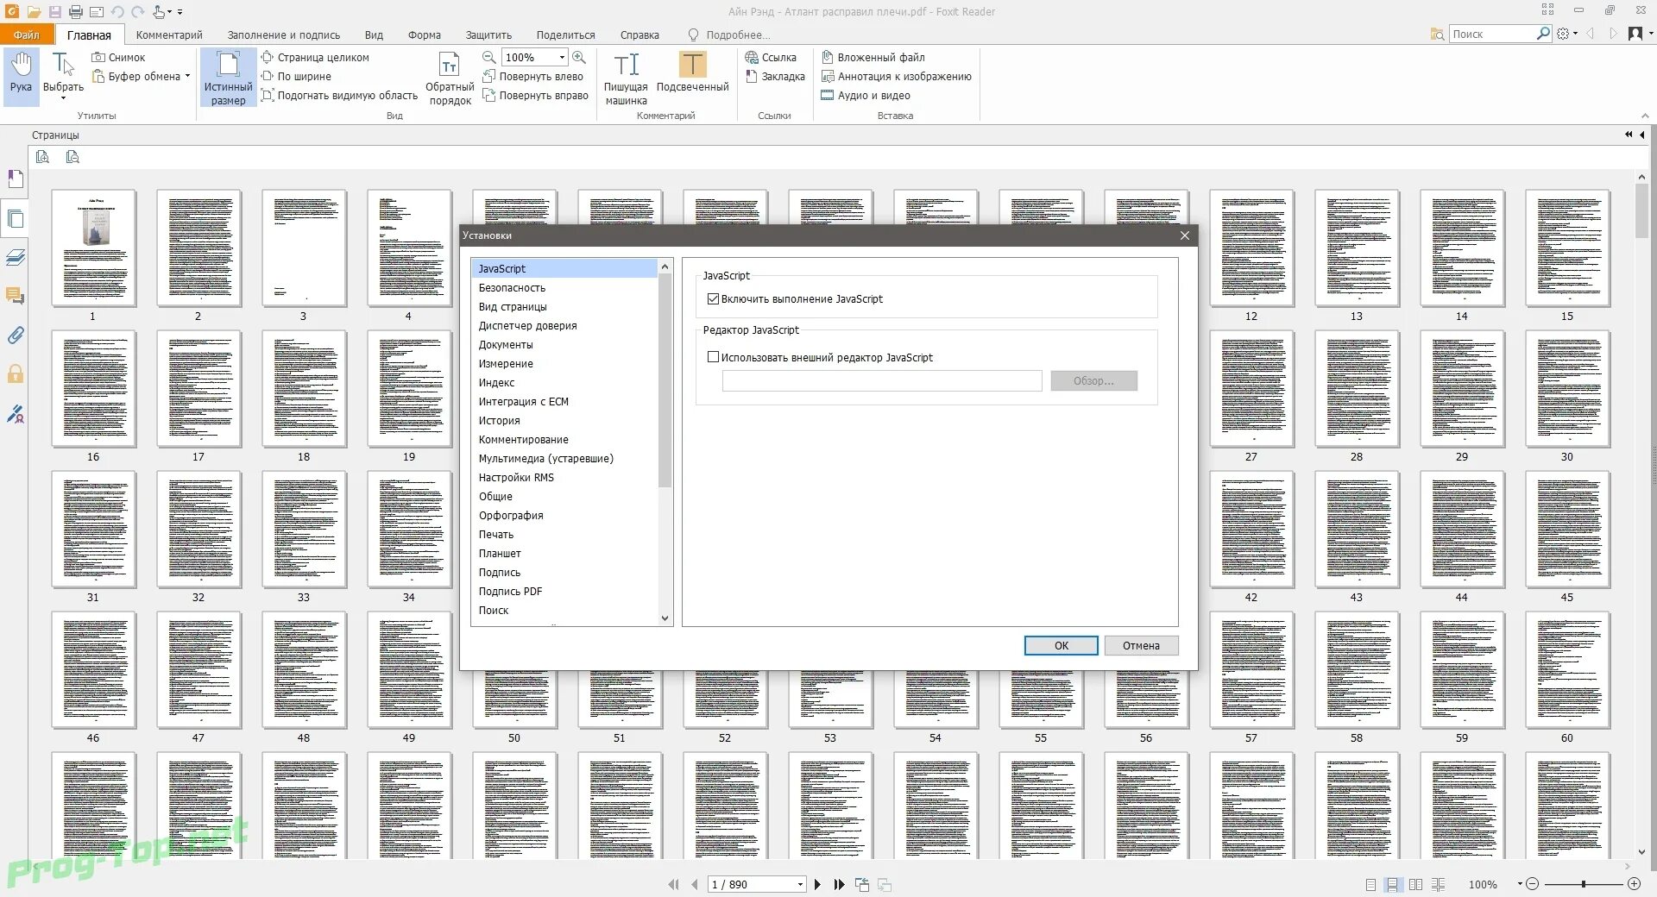Image resolution: width=1657 pixels, height=897 pixels.
Task: Click the status bar zoom slider handle
Action: tap(1583, 884)
